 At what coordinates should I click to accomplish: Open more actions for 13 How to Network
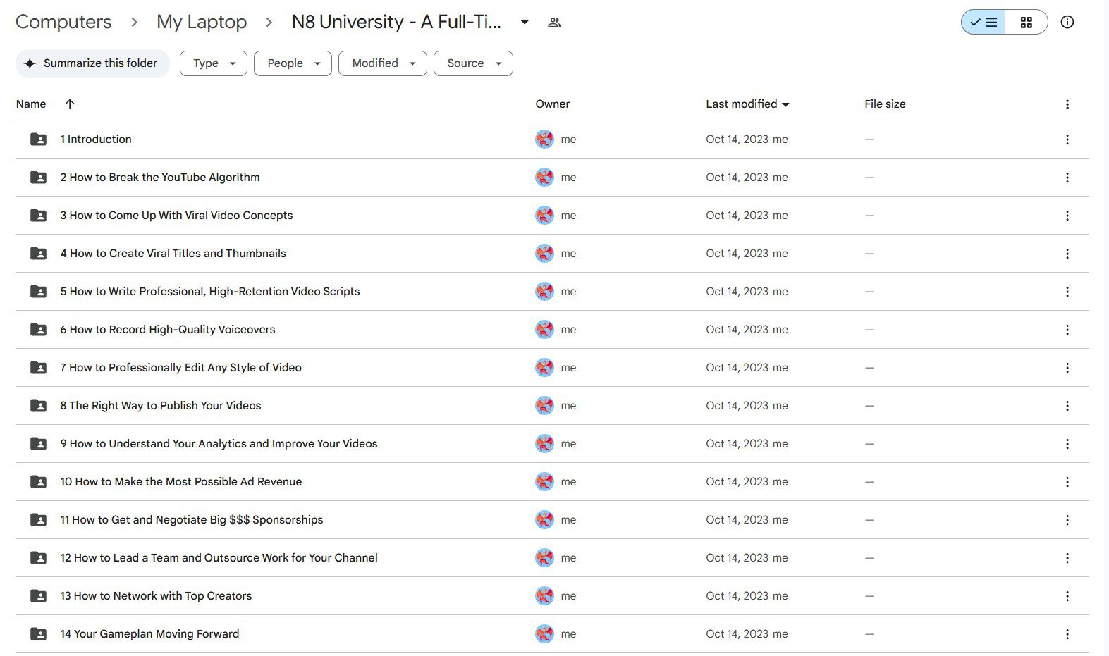tap(1067, 596)
